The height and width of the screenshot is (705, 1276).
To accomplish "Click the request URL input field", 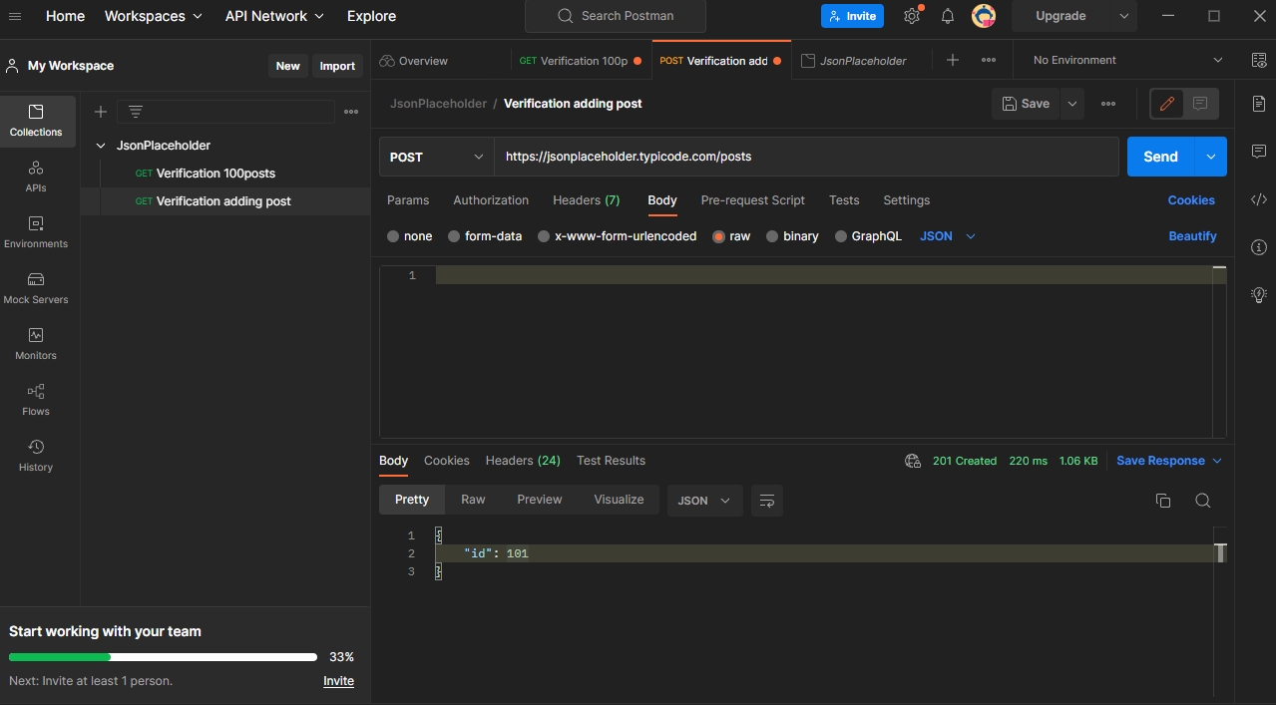I will (x=804, y=157).
